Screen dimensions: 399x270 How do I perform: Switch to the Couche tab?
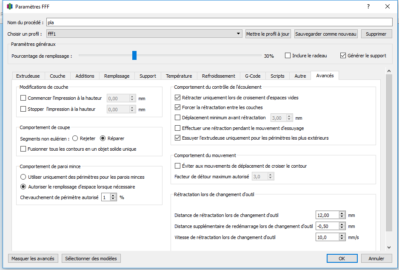tap(57, 76)
